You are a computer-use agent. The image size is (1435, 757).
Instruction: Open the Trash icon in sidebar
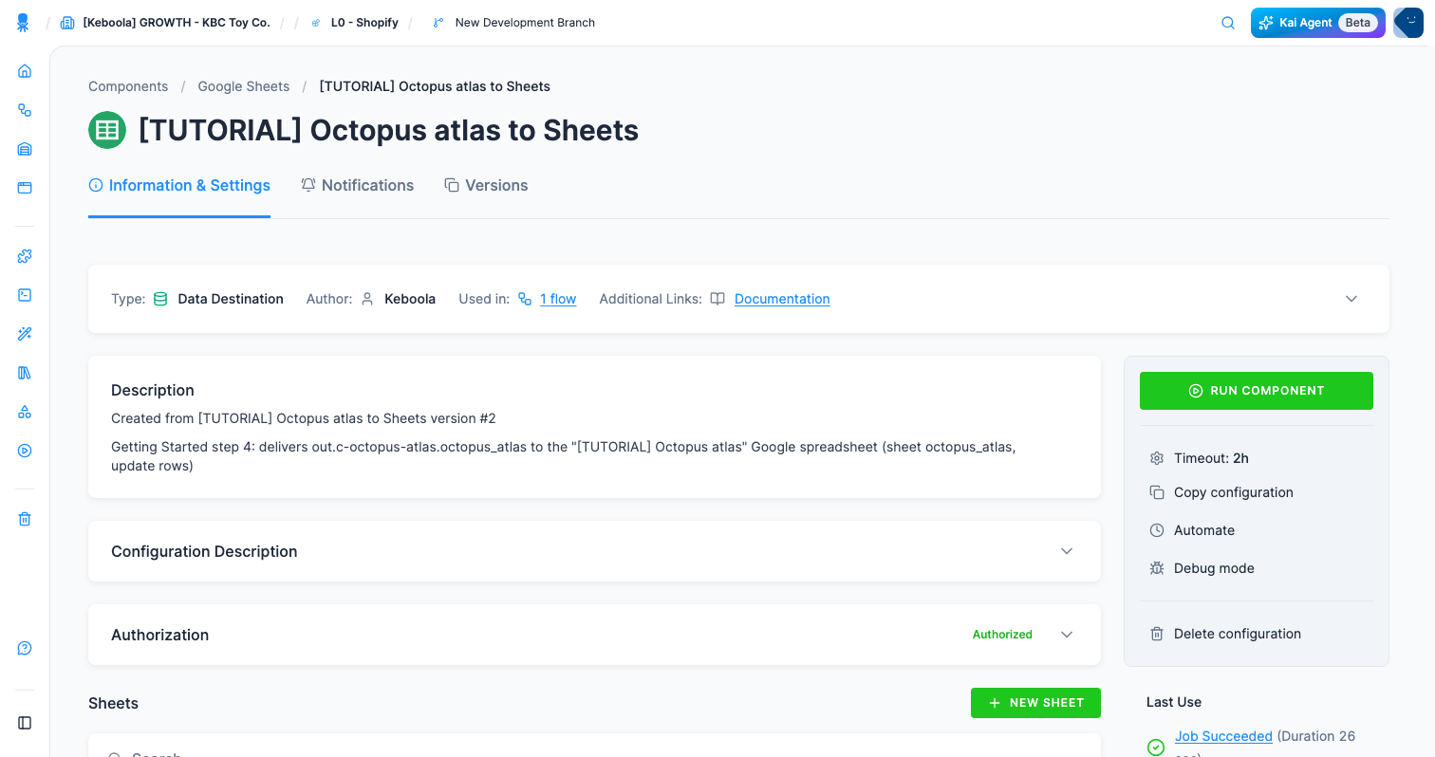[x=25, y=519]
